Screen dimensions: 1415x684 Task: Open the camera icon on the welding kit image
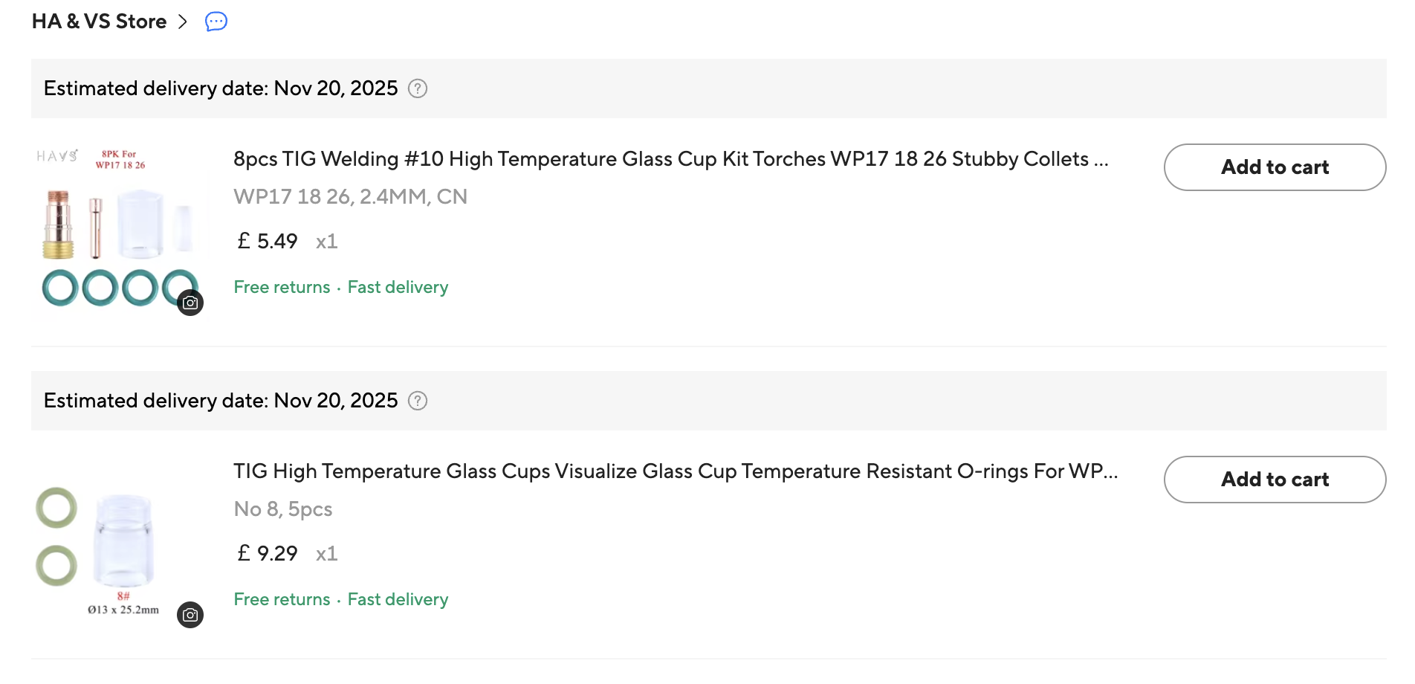(x=190, y=303)
